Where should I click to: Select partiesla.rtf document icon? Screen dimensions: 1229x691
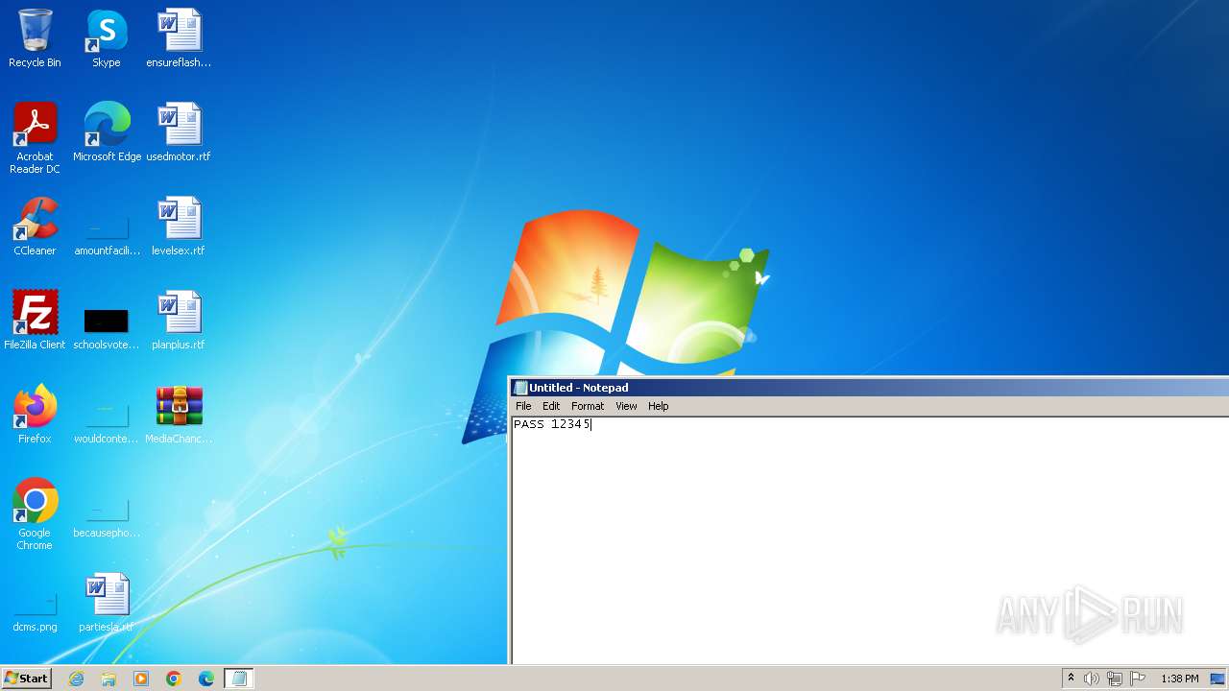coord(107,603)
